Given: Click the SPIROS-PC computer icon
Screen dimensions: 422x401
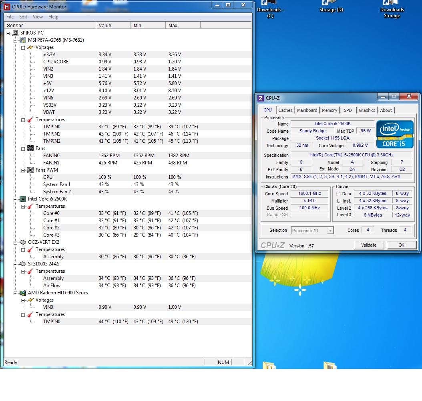Looking at the screenshot, I should 15,33.
